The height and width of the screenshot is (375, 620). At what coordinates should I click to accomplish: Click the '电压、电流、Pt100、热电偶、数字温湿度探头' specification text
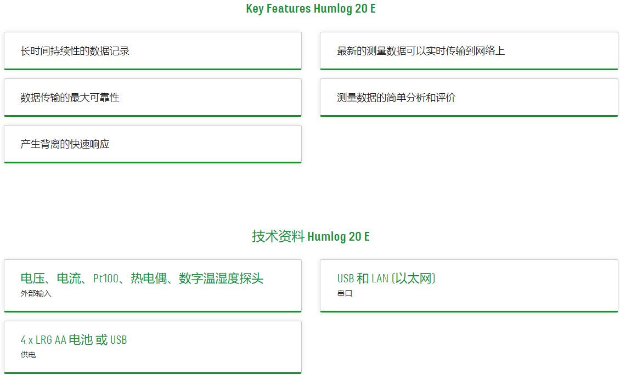[142, 278]
